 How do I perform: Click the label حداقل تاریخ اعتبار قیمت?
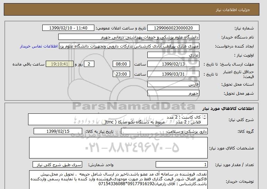click(239, 74)
